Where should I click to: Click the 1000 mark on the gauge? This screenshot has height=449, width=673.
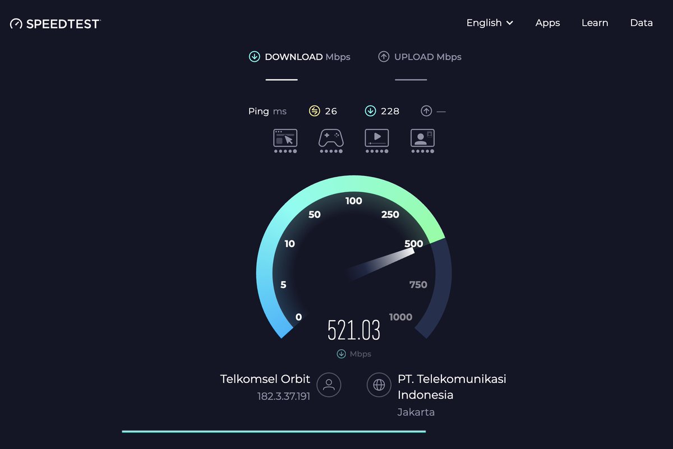click(x=400, y=317)
